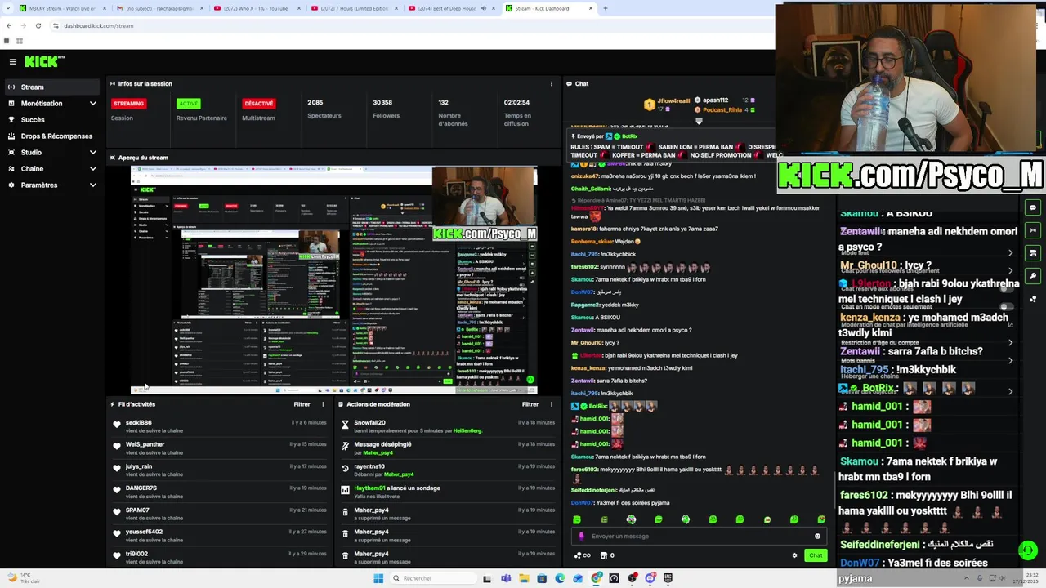Switch to M3KKY Stream browser tab
Image resolution: width=1046 pixels, height=588 pixels.
(61, 8)
